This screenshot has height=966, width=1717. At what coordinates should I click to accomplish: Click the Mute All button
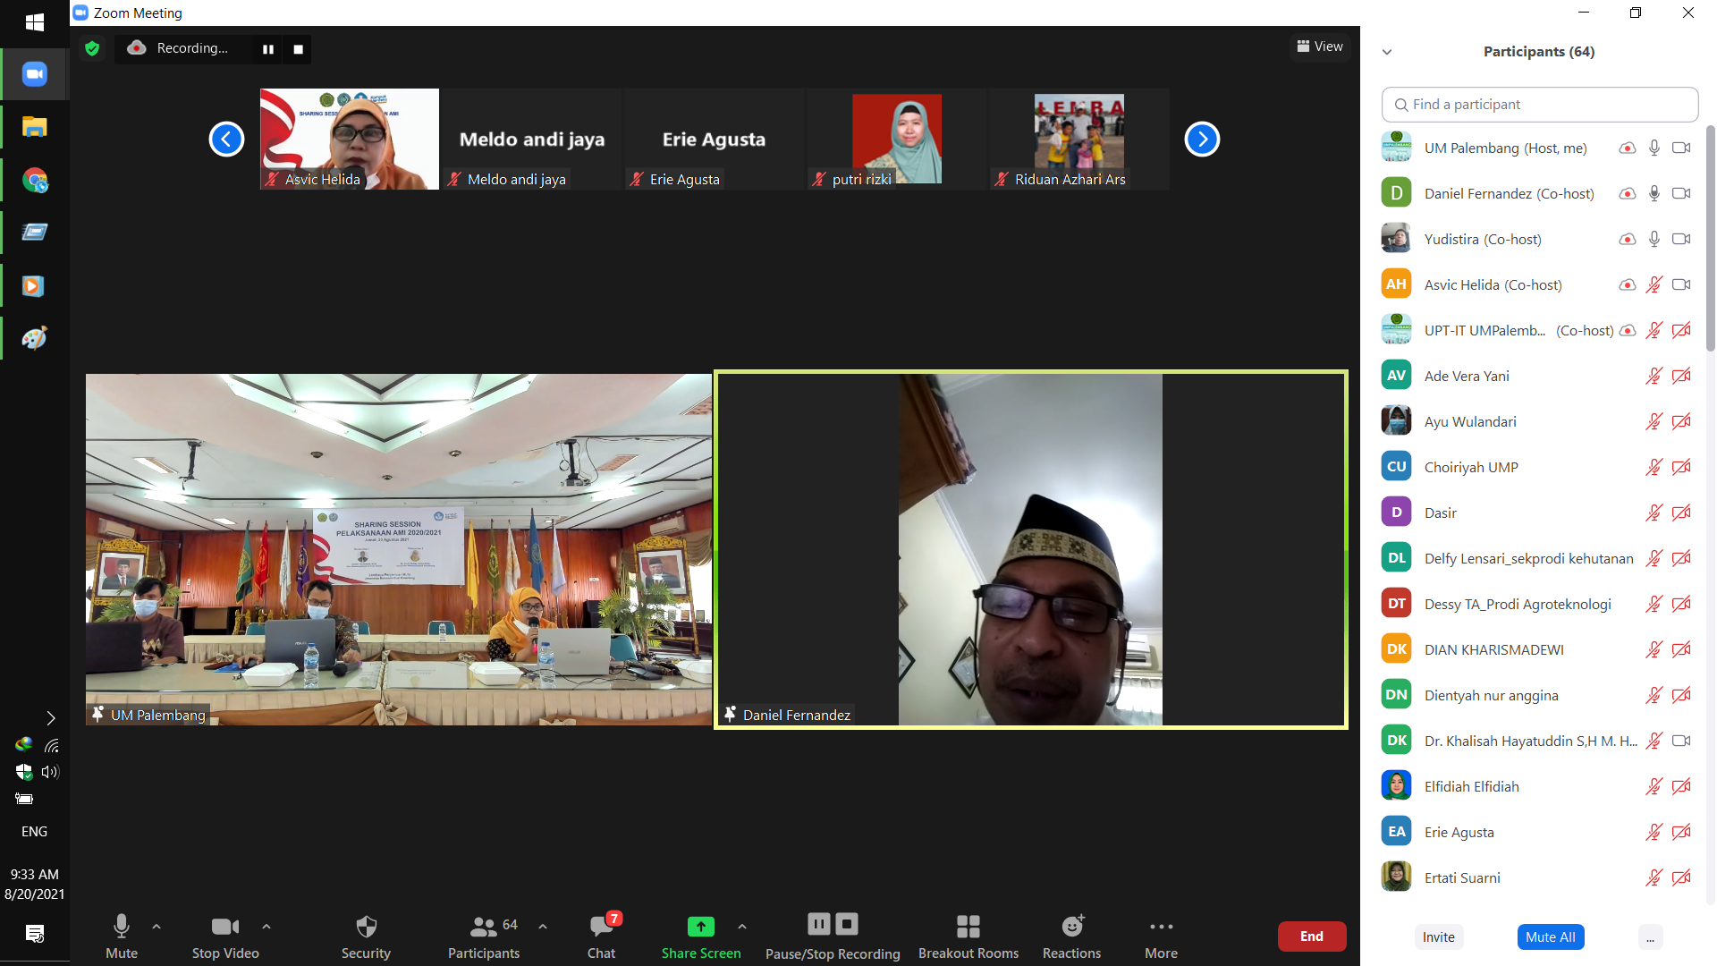coord(1550,936)
